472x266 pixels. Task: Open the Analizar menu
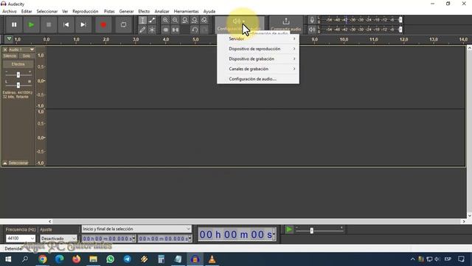pyautogui.click(x=162, y=11)
